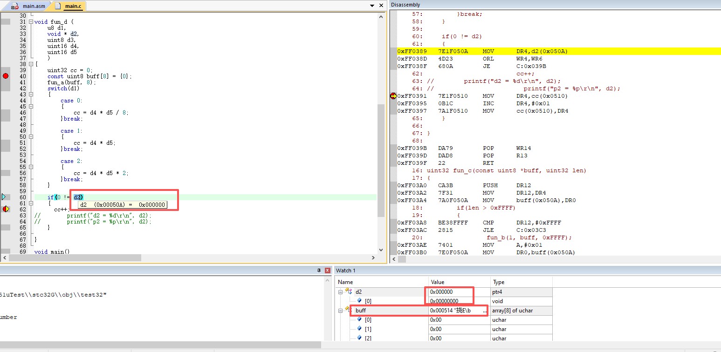Click the cyan cursor arrow at line 60
This screenshot has height=352, width=721.
pos(4,197)
